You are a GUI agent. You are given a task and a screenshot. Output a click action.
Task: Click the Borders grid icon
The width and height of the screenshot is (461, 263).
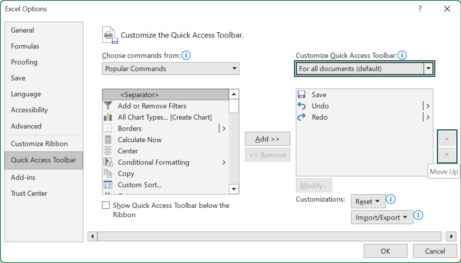coord(108,128)
